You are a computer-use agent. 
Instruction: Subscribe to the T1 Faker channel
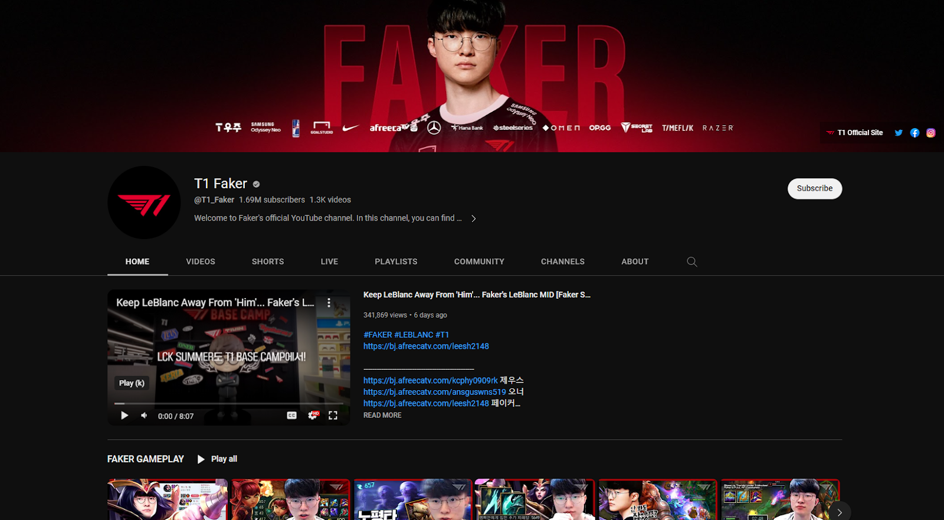coord(815,188)
